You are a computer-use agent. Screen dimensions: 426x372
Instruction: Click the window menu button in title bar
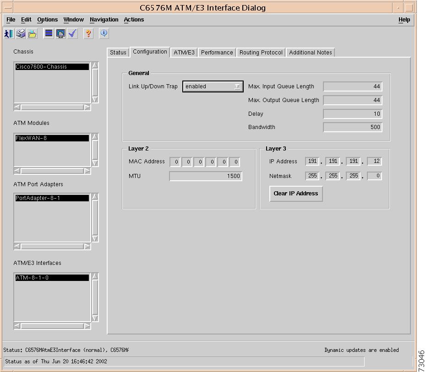(x=8, y=8)
